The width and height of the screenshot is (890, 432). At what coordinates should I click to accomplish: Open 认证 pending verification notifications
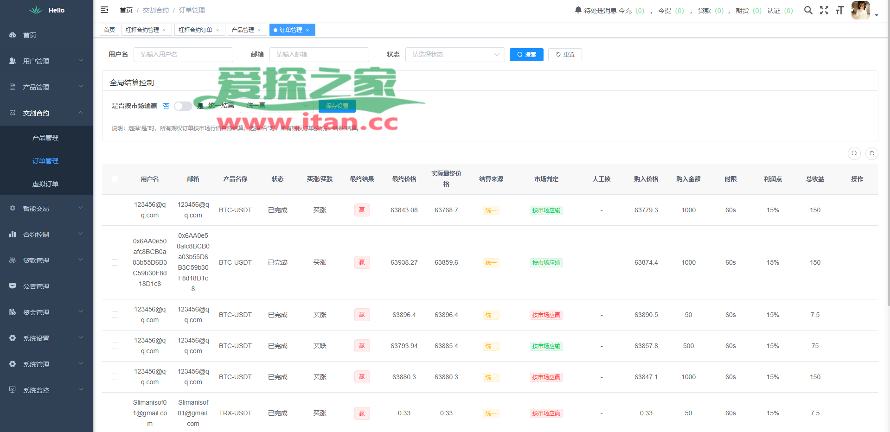click(x=780, y=11)
